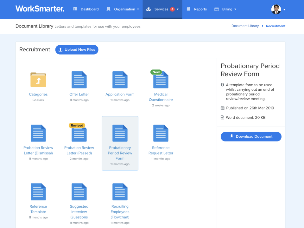Switch to the Reports section
The width and height of the screenshot is (304, 228).
coord(196,9)
